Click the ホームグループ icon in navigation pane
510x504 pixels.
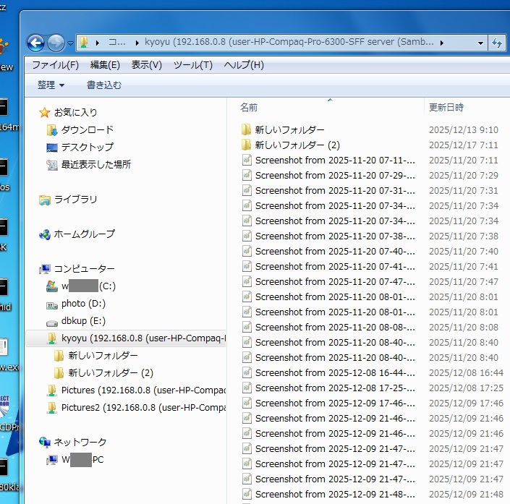(x=45, y=234)
